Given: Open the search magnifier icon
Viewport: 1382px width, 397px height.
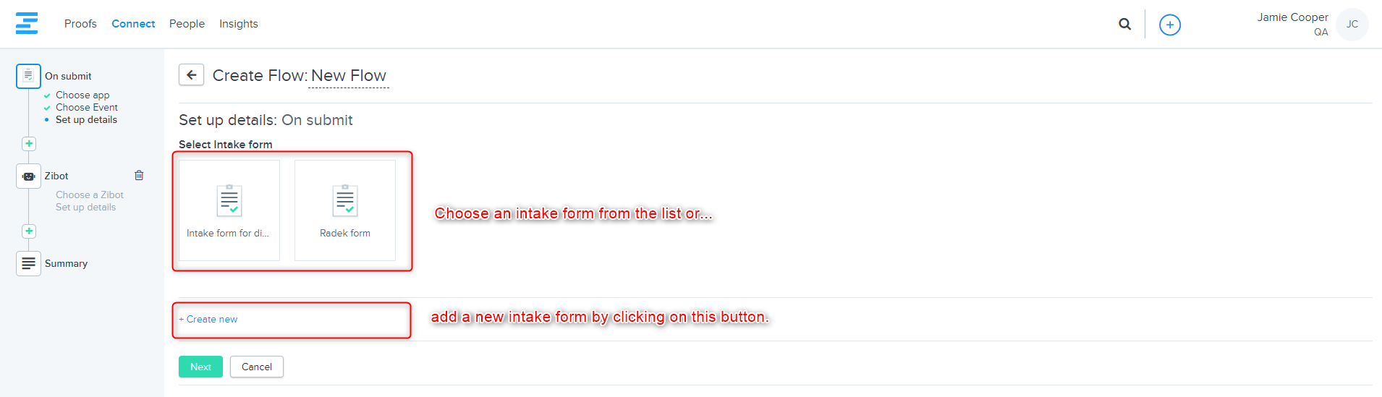Looking at the screenshot, I should pos(1124,24).
